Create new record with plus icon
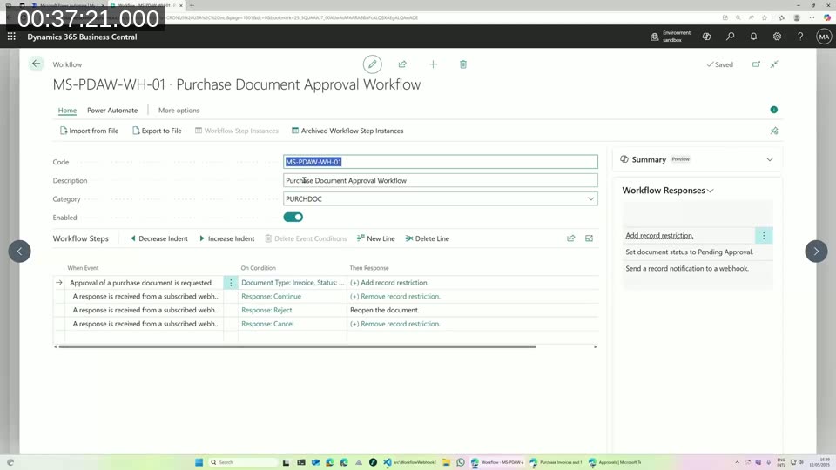The image size is (836, 470). point(433,64)
